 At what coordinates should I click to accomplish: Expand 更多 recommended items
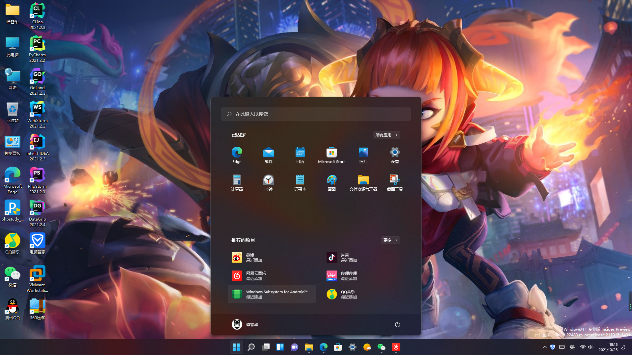point(390,240)
